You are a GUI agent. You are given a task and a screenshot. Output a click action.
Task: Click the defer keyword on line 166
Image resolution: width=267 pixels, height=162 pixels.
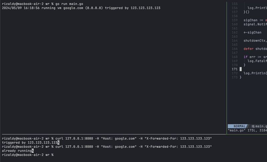coord(248,49)
